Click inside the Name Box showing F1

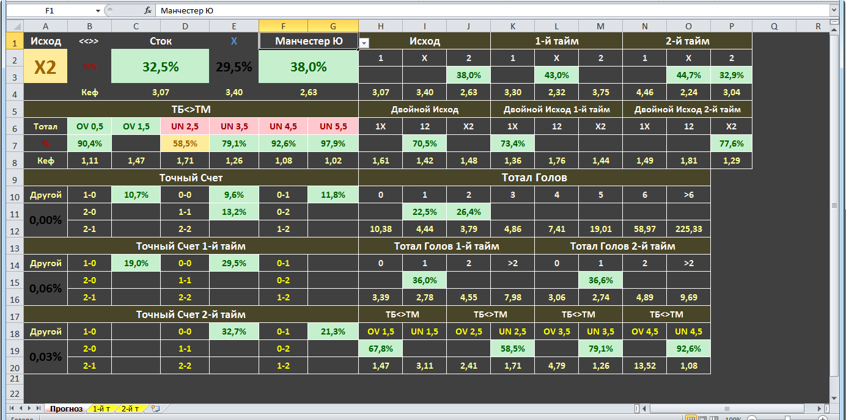[x=50, y=10]
